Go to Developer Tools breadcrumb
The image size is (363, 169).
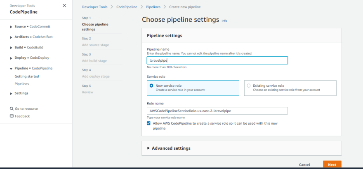(95, 7)
